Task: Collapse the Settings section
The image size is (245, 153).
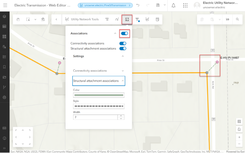Action: point(122,56)
